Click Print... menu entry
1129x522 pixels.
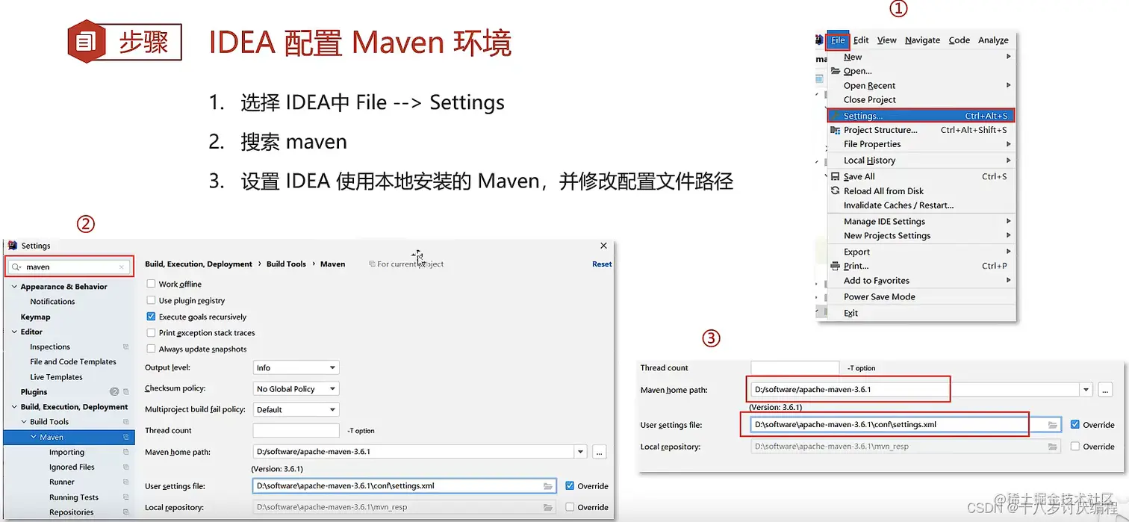[921, 266]
